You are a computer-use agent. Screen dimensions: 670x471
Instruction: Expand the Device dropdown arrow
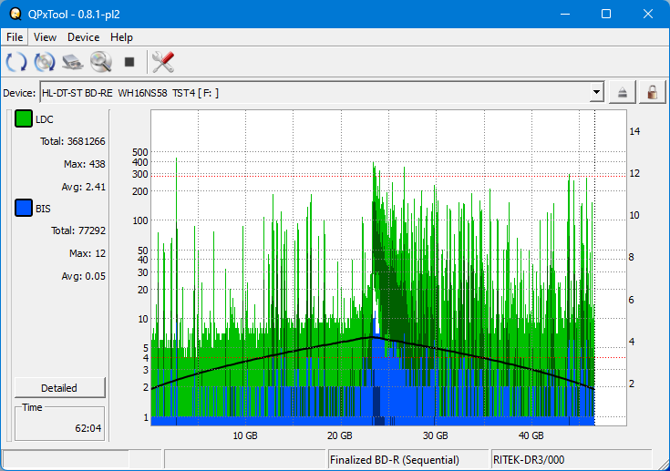tap(596, 92)
